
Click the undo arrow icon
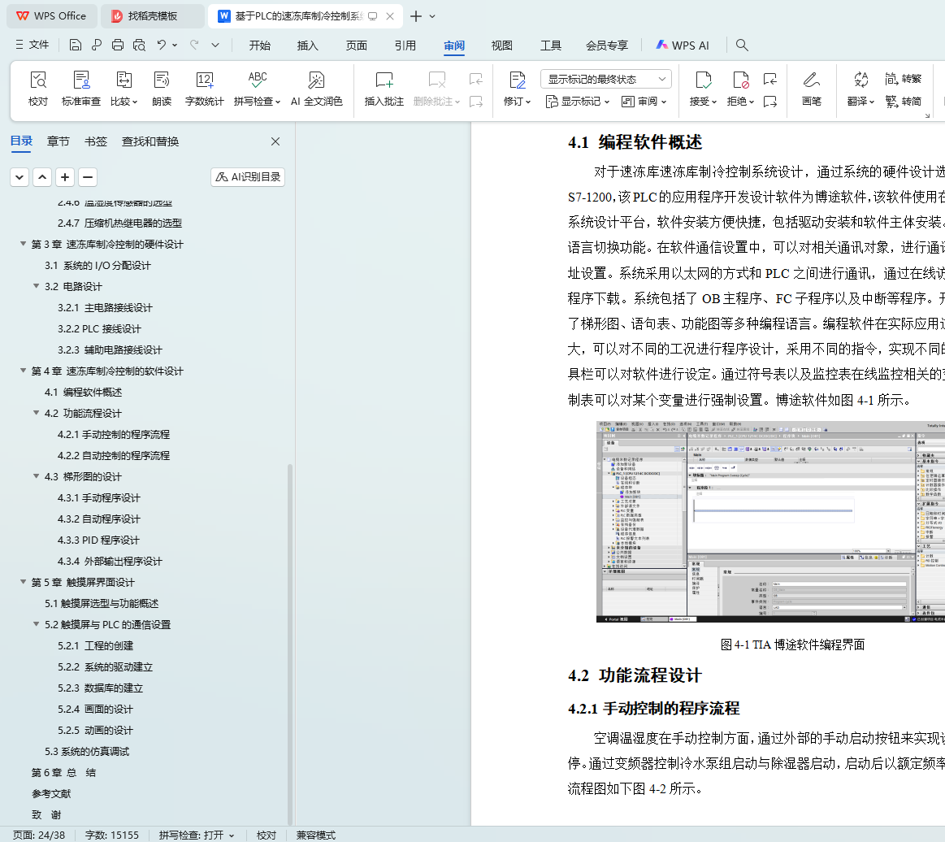[161, 46]
